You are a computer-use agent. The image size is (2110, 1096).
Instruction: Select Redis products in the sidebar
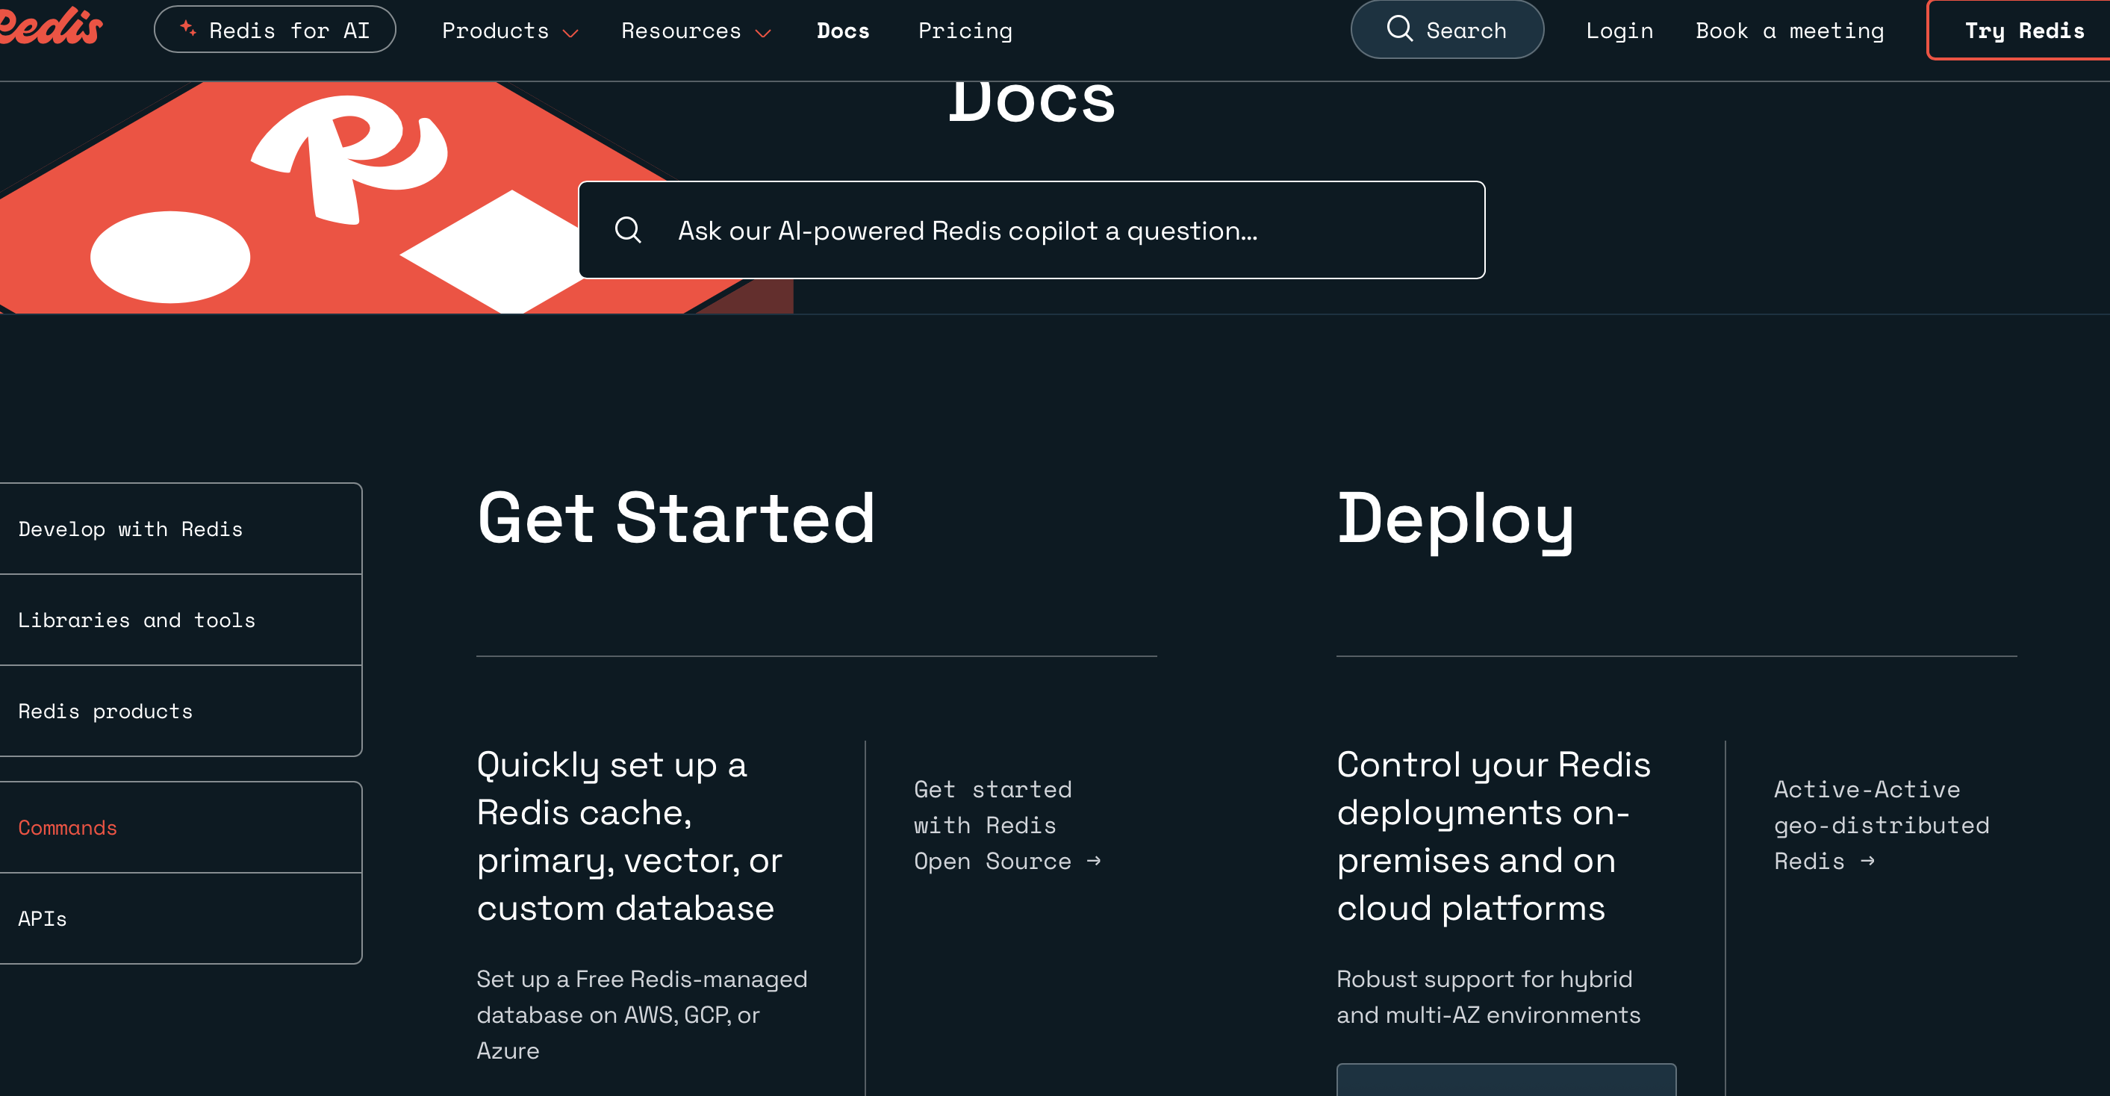[x=106, y=711]
